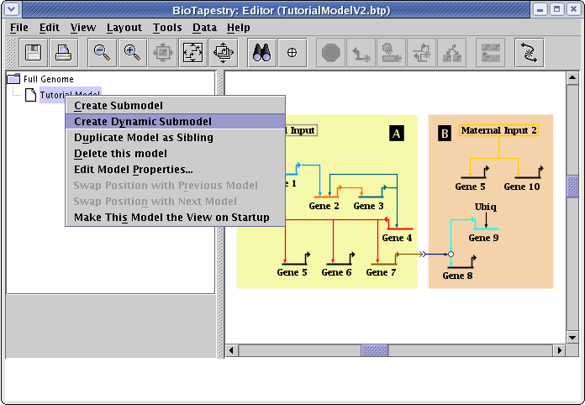The height and width of the screenshot is (405, 585).
Task: Open the Tools menu
Action: point(167,28)
